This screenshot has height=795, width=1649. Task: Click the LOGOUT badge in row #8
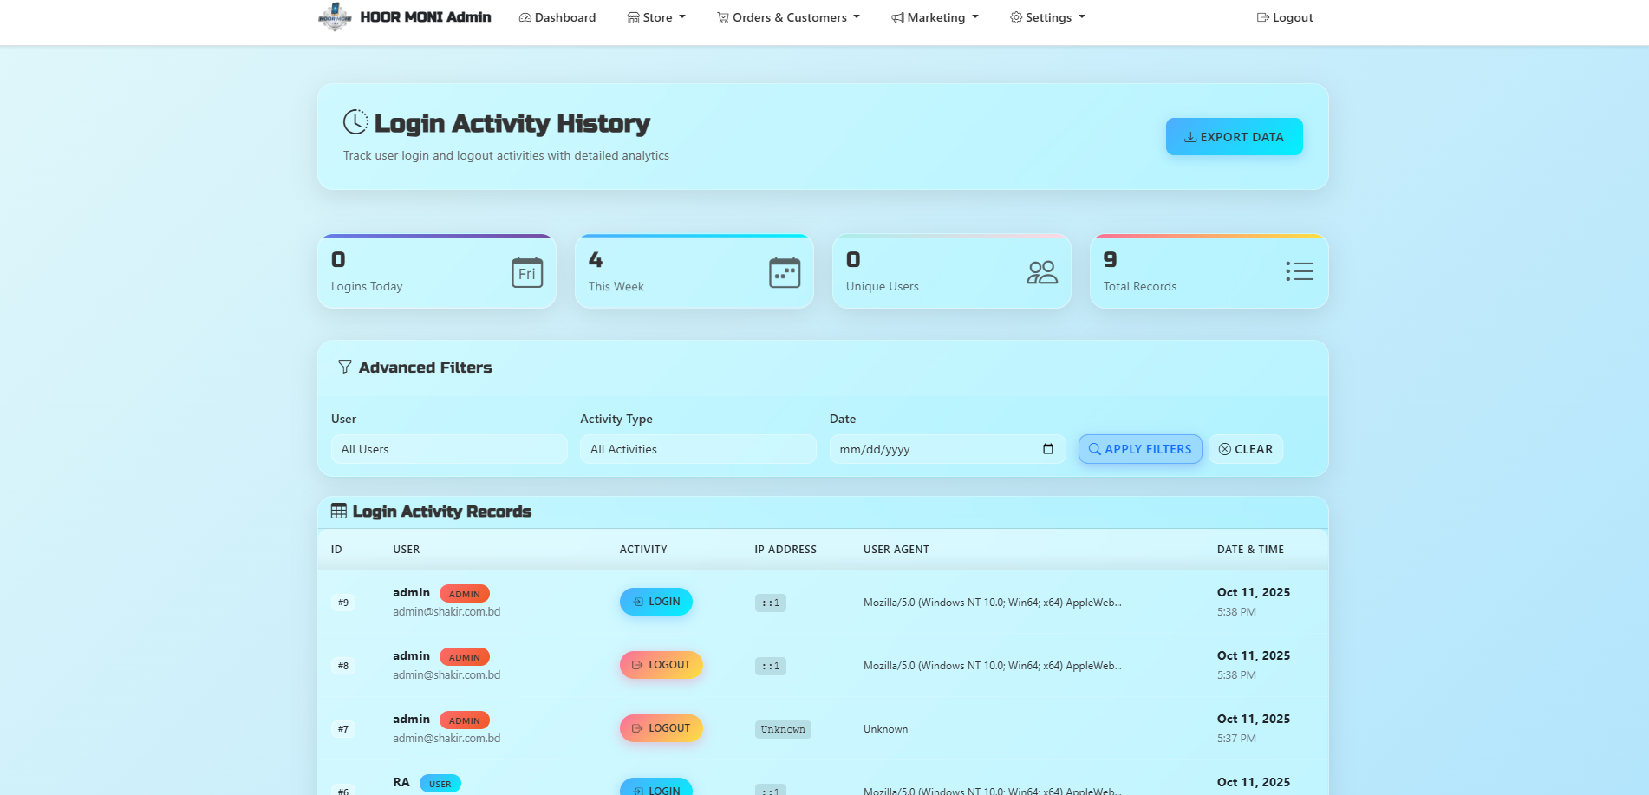coord(662,665)
